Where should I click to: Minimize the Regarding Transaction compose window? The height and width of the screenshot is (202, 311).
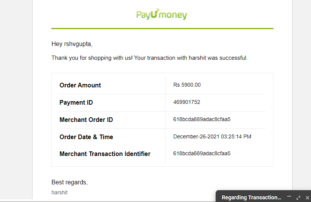coord(289,197)
